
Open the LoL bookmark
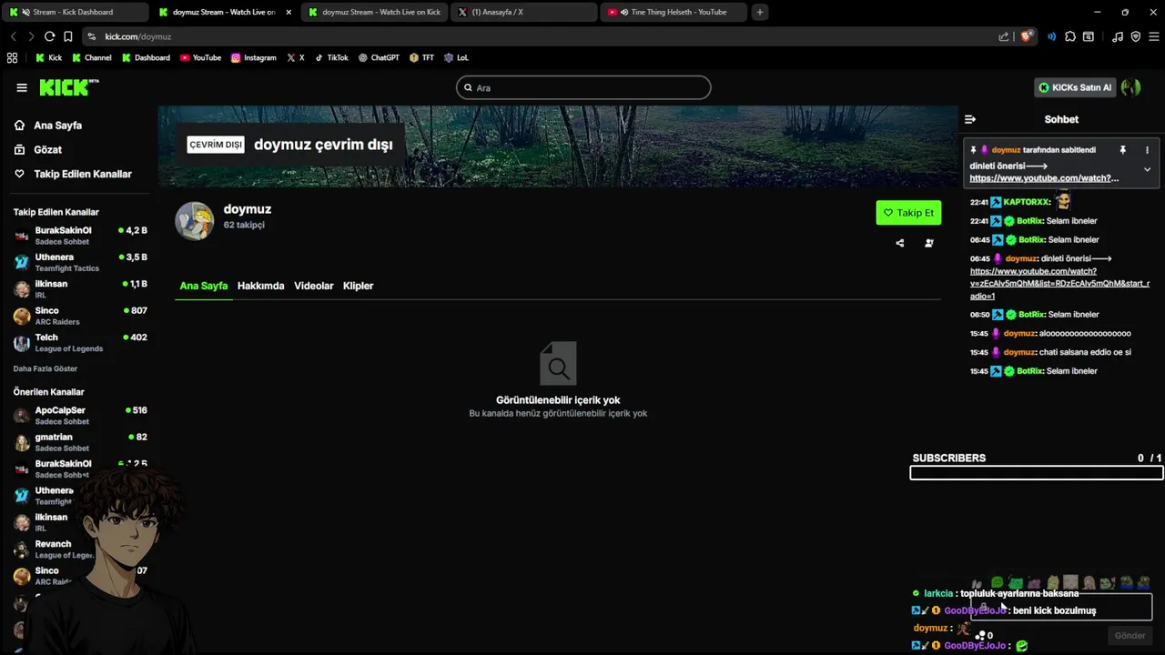coord(456,57)
